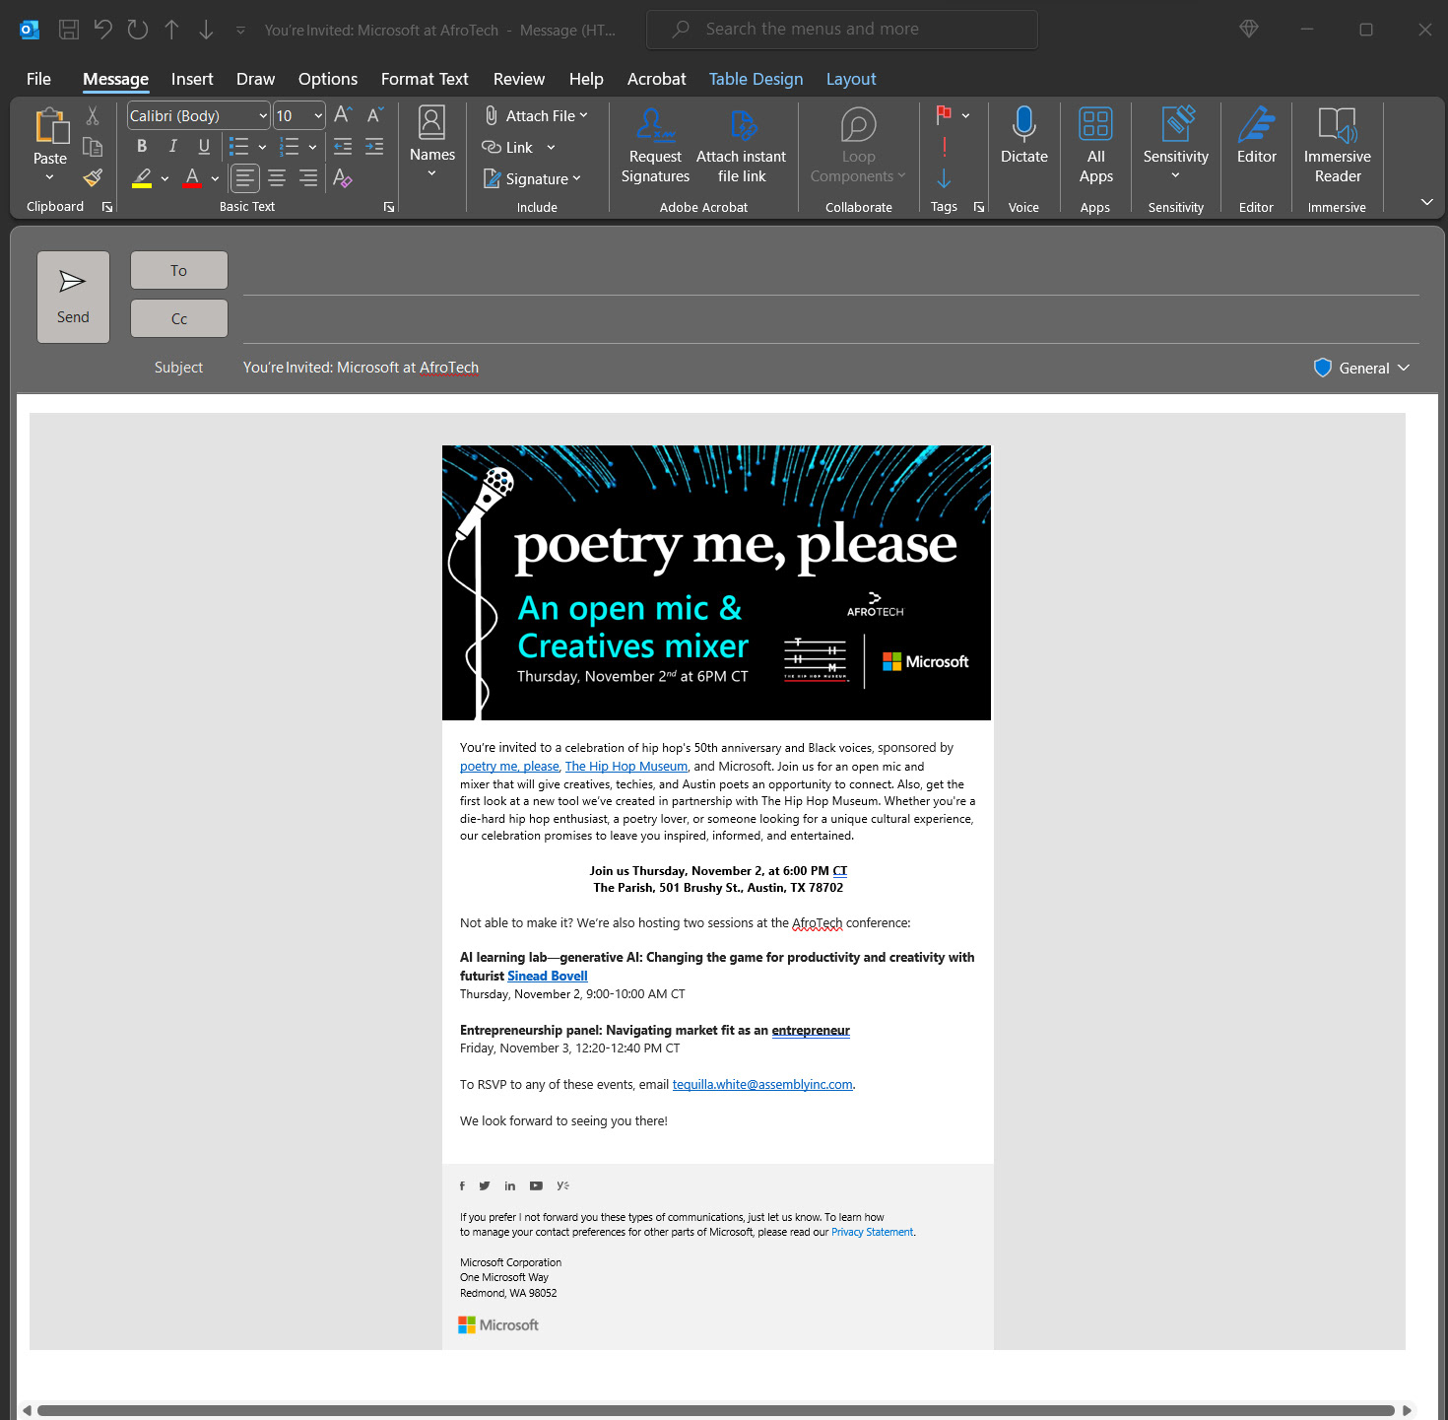Screen dimensions: 1448x1420
Task: Switch to Draw tab
Action: coord(255,79)
